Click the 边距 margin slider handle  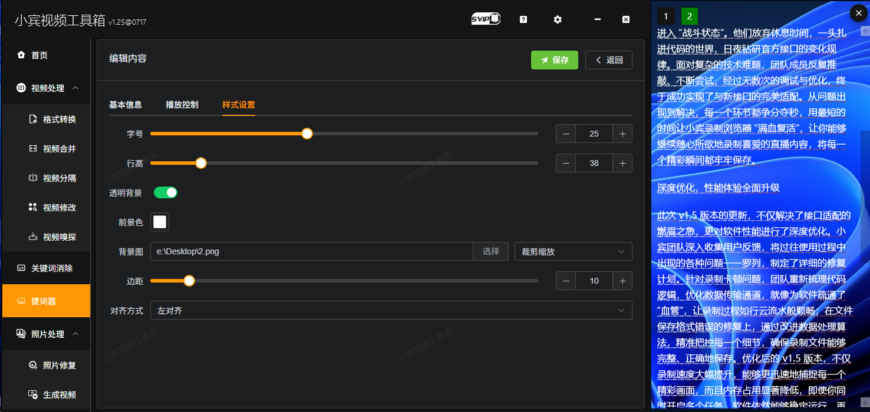[x=189, y=281]
